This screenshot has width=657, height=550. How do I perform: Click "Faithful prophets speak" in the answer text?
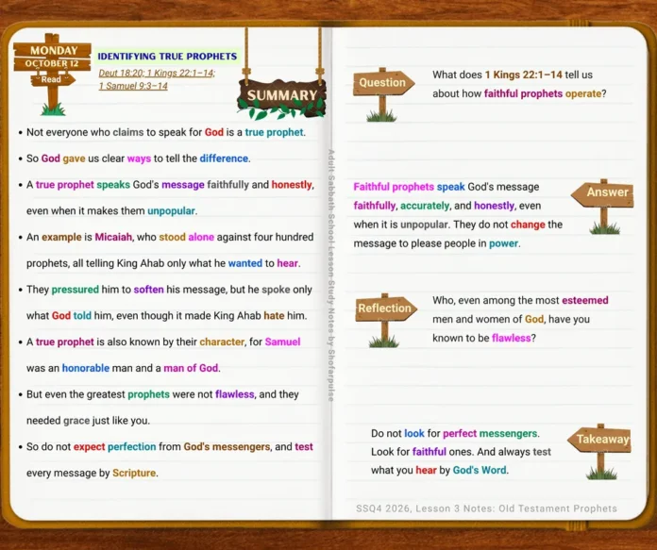409,187
